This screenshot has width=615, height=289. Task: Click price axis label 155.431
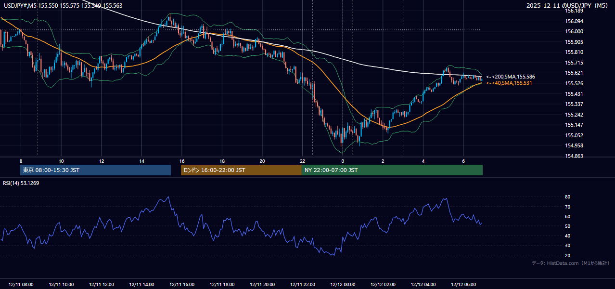point(574,94)
